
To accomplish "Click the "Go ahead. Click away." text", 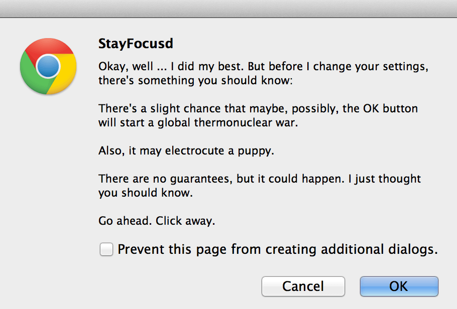I will click(157, 221).
